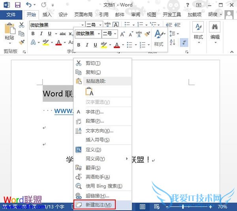The width and height of the screenshot is (237, 211).
Task: Choose Copy (复制) in the context menu
Action: point(93,72)
